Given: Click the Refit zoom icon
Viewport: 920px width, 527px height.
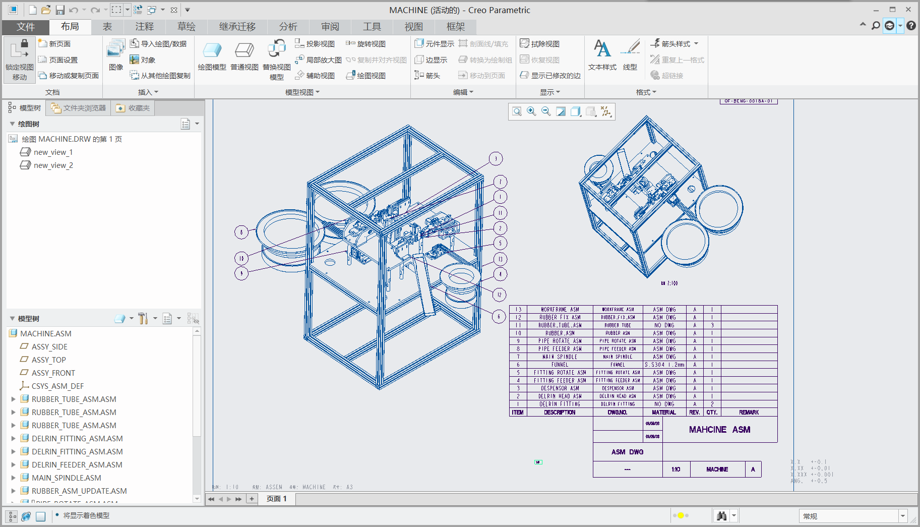Looking at the screenshot, I should coord(517,111).
